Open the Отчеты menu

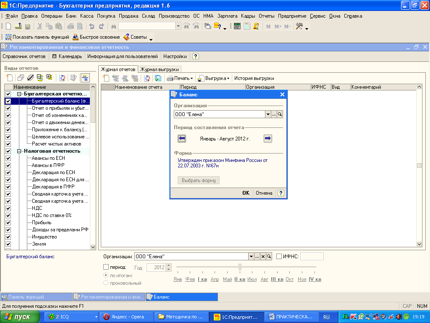(x=267, y=16)
